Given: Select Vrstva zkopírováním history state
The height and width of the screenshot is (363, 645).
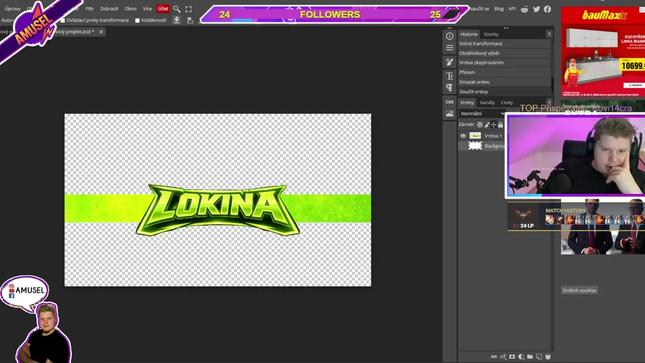Looking at the screenshot, I should pos(505,63).
